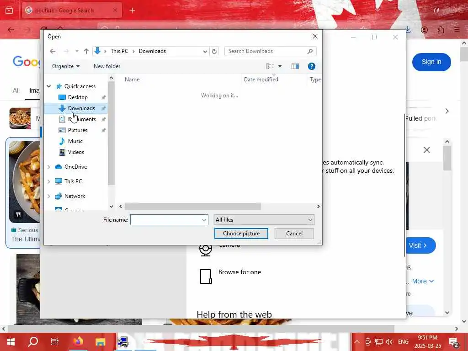
Task: Open the volume control in tray
Action: click(389, 342)
